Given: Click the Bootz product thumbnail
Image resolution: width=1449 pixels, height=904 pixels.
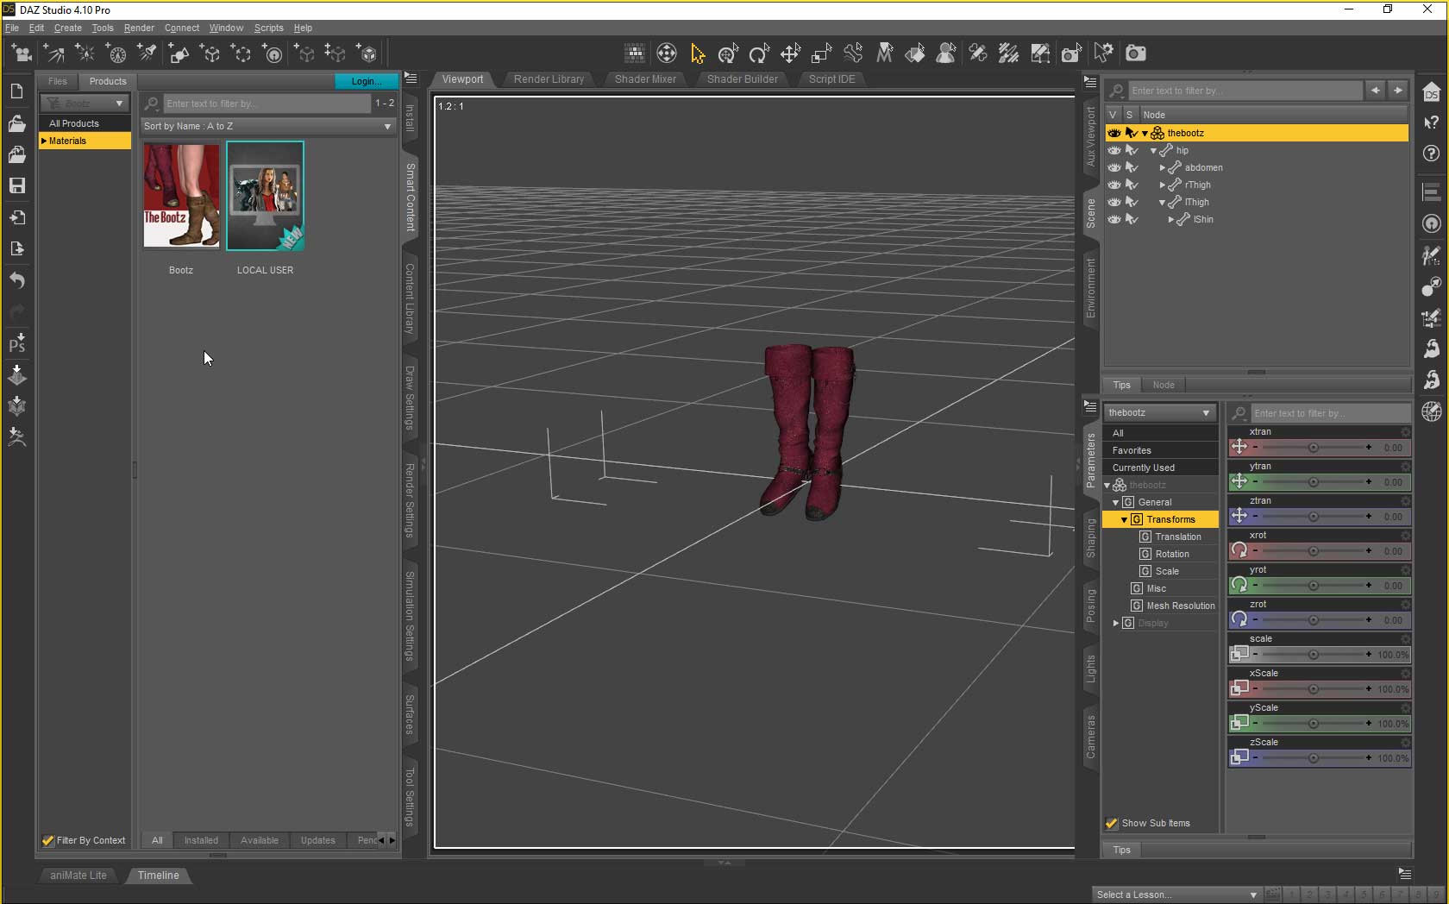Looking at the screenshot, I should click(x=181, y=196).
